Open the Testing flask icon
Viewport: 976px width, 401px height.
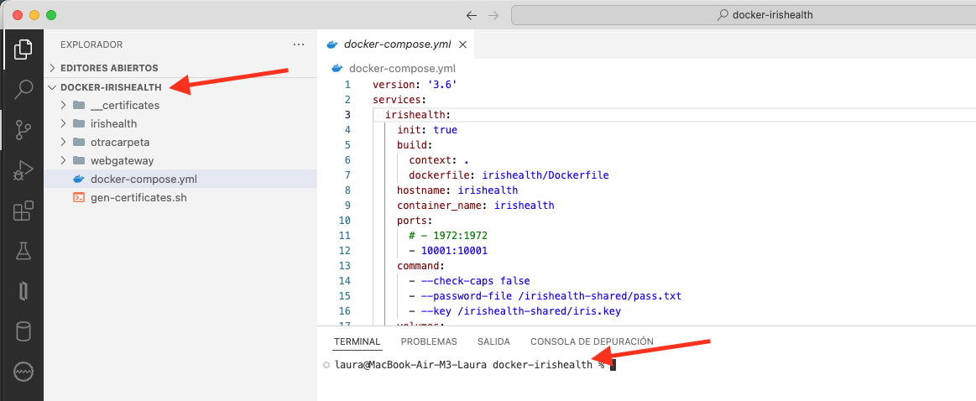pos(23,251)
